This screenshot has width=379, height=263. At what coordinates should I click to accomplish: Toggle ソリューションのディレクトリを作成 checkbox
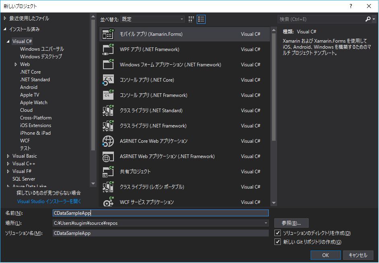pos(278,233)
